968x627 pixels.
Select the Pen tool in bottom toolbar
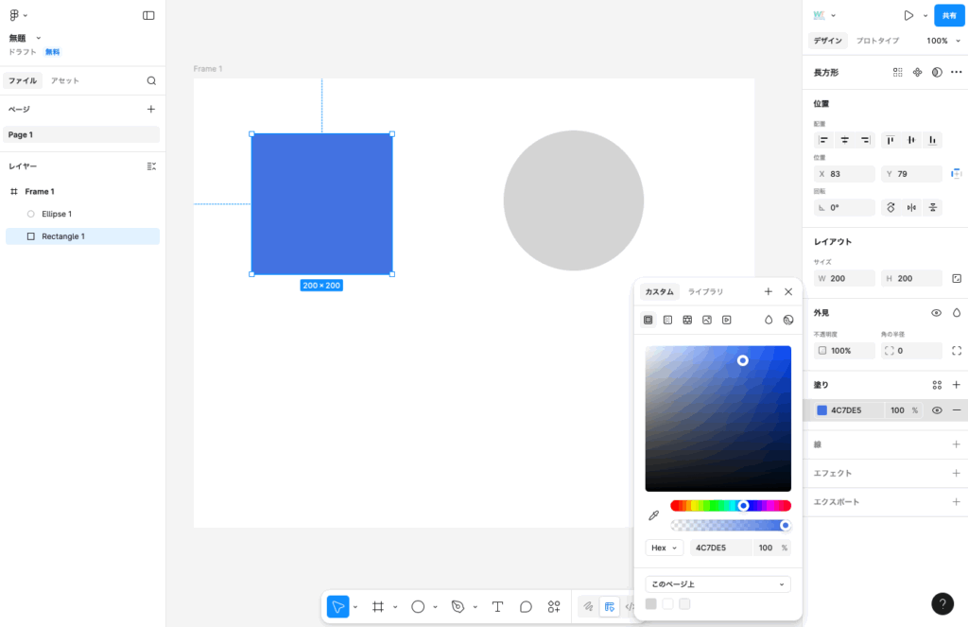tap(458, 607)
